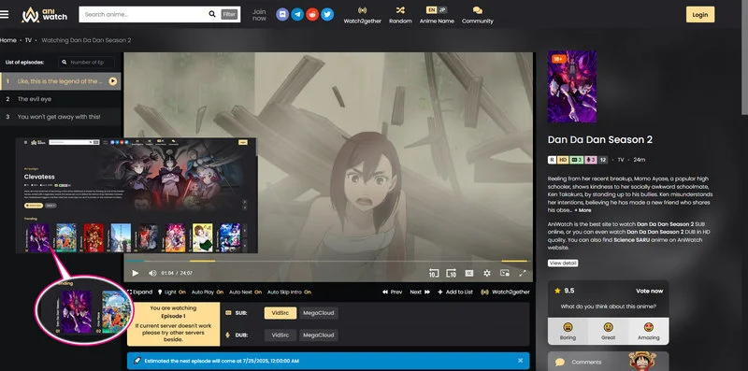Go to Home breadcrumb
The image size is (748, 371).
click(x=8, y=40)
